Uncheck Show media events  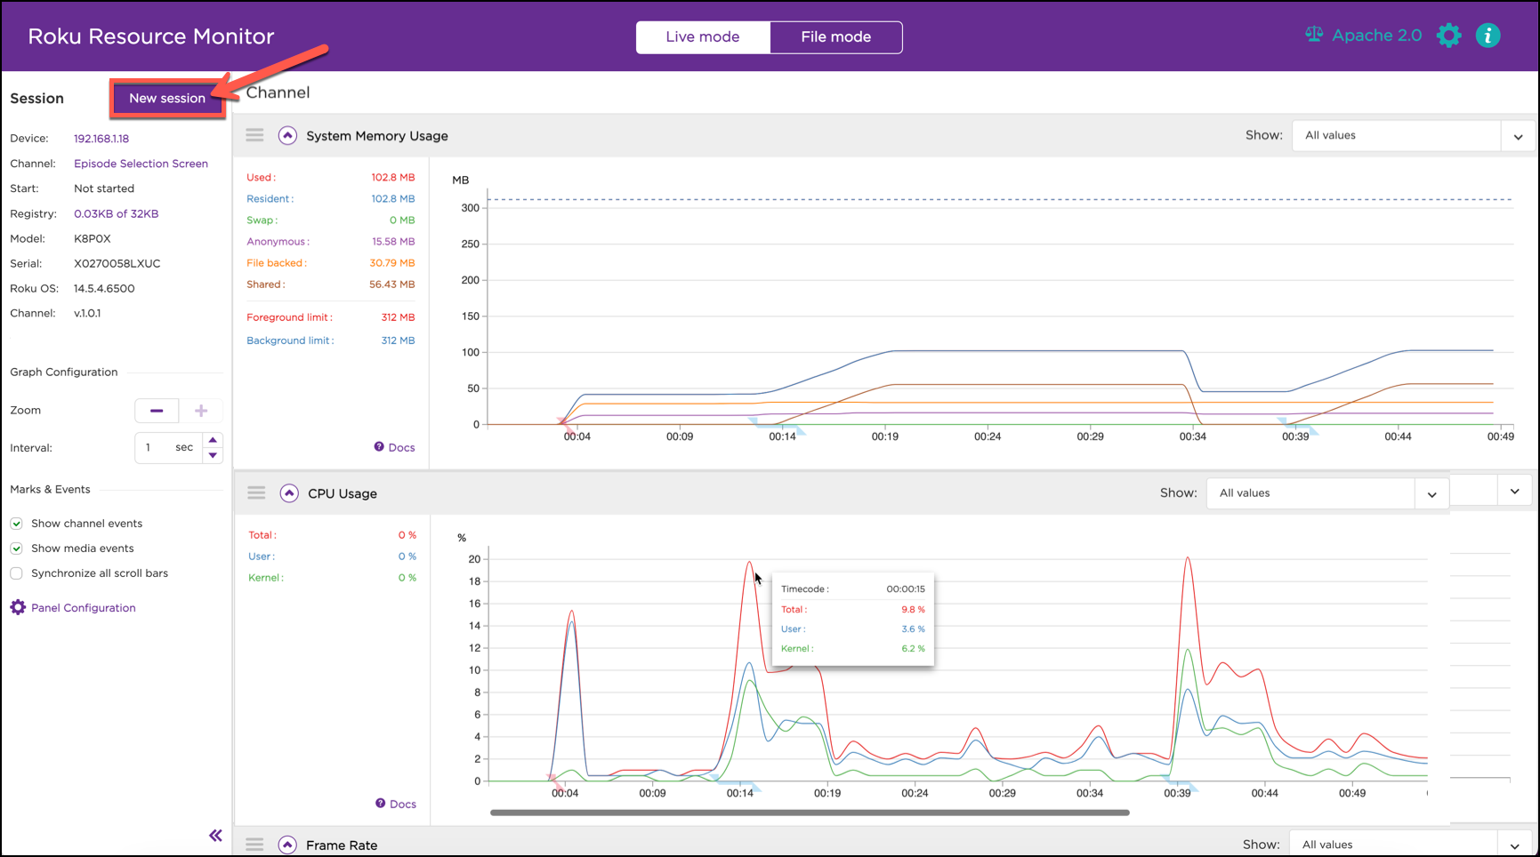pos(16,548)
